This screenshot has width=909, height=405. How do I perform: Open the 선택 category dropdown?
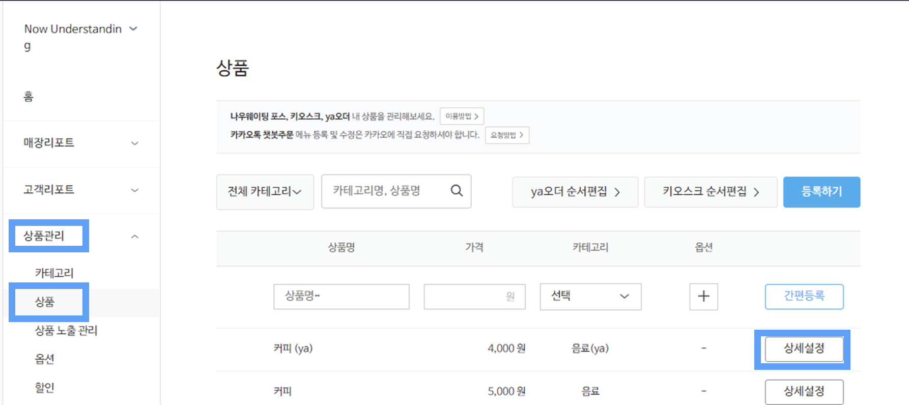(590, 297)
